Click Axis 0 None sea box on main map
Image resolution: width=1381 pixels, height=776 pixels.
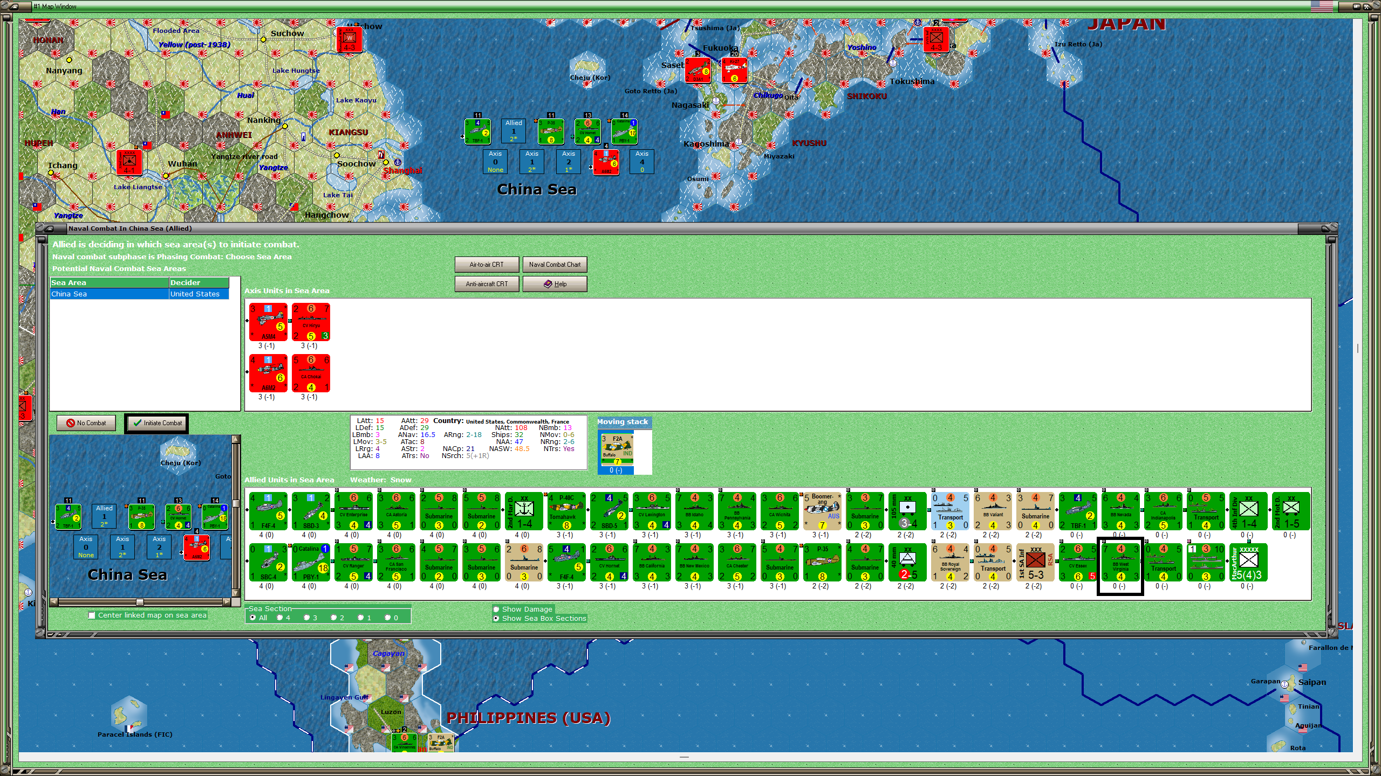coord(495,162)
